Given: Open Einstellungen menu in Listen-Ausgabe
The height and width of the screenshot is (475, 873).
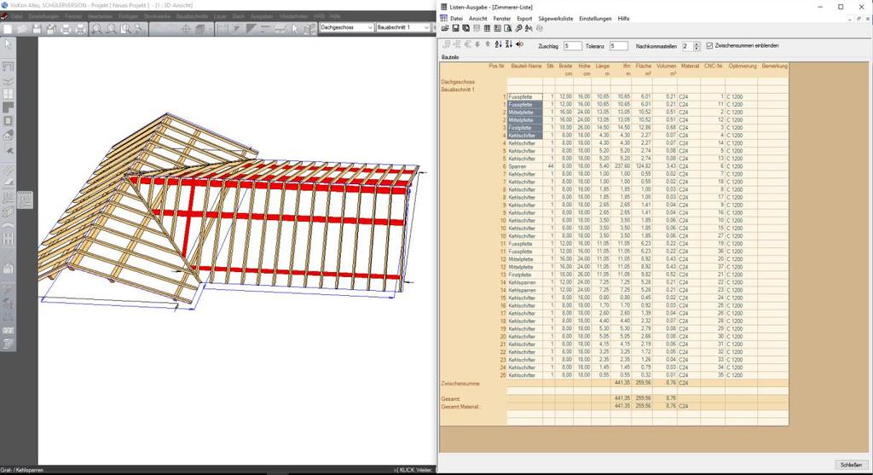Looking at the screenshot, I should pyautogui.click(x=595, y=19).
